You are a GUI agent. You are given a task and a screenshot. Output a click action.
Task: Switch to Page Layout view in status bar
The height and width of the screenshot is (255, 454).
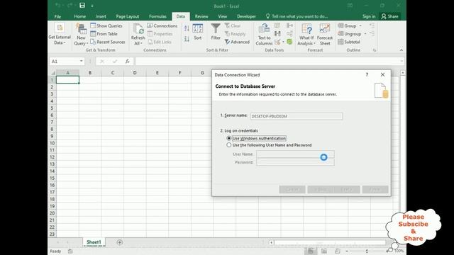pyautogui.click(x=324, y=251)
